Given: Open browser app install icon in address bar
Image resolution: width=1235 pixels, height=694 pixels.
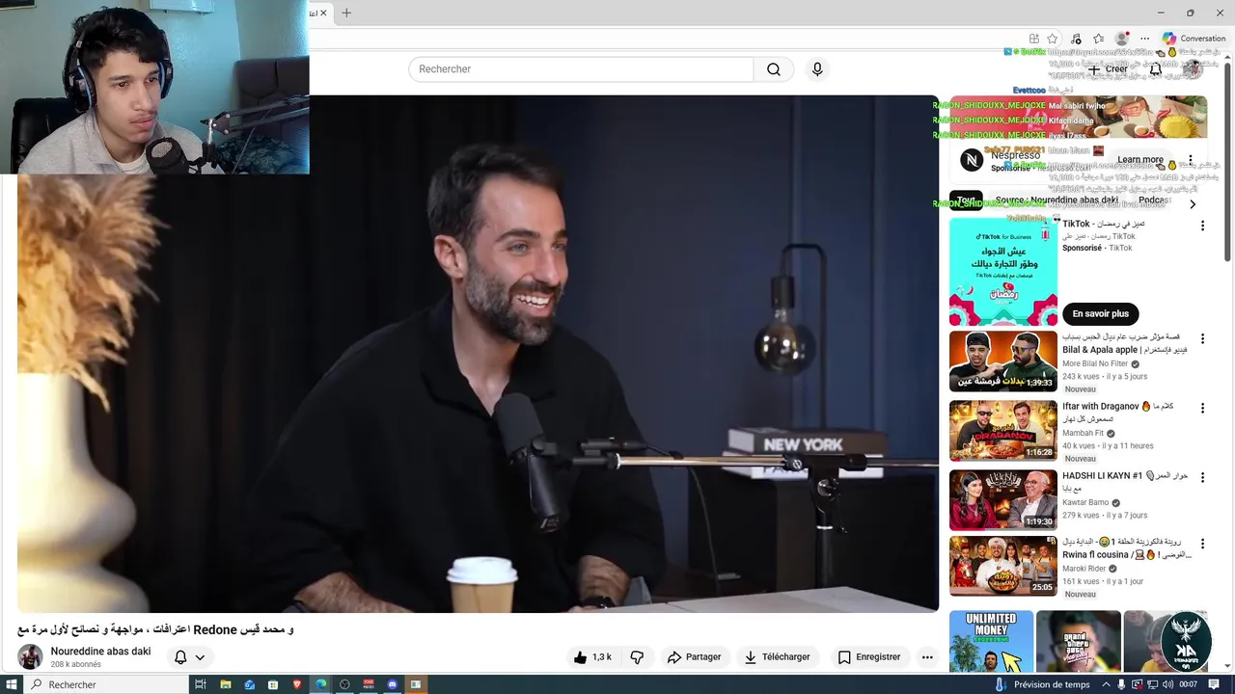Looking at the screenshot, I should point(1033,39).
